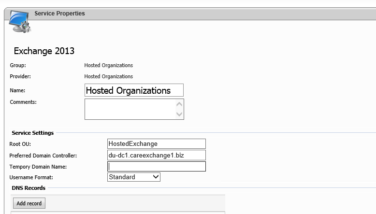Click the Service Properties header title
The height and width of the screenshot is (214, 376).
(x=59, y=14)
